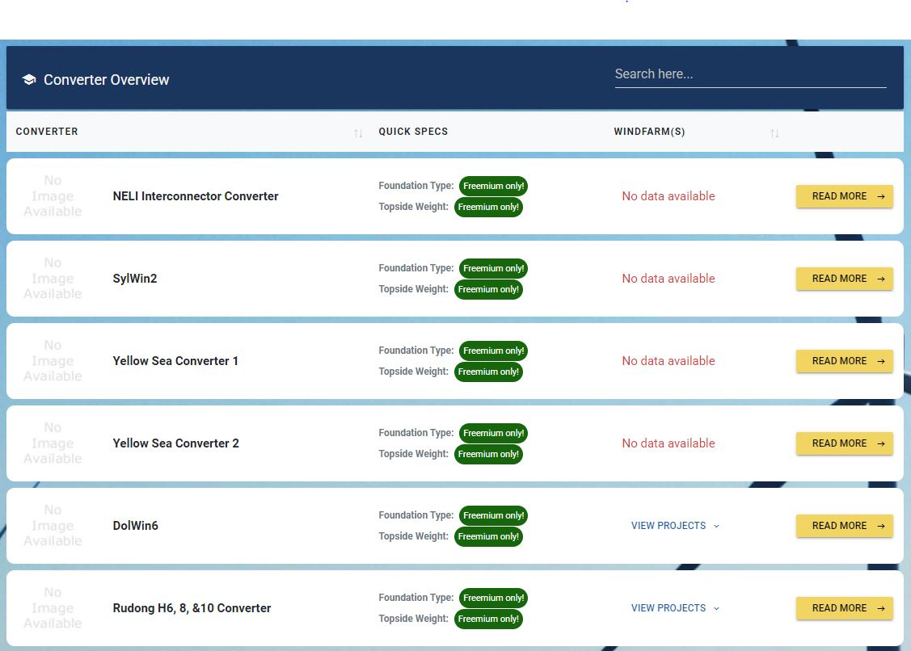Click the QUICK SPECS column header
Image resolution: width=911 pixels, height=651 pixels.
coord(413,132)
